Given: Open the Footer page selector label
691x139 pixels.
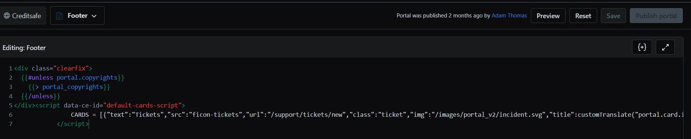Looking at the screenshot, I should click(78, 16).
